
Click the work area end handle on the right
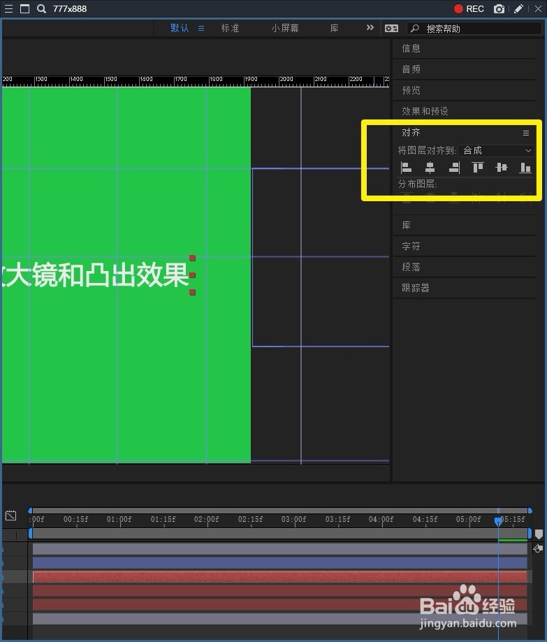tap(530, 534)
